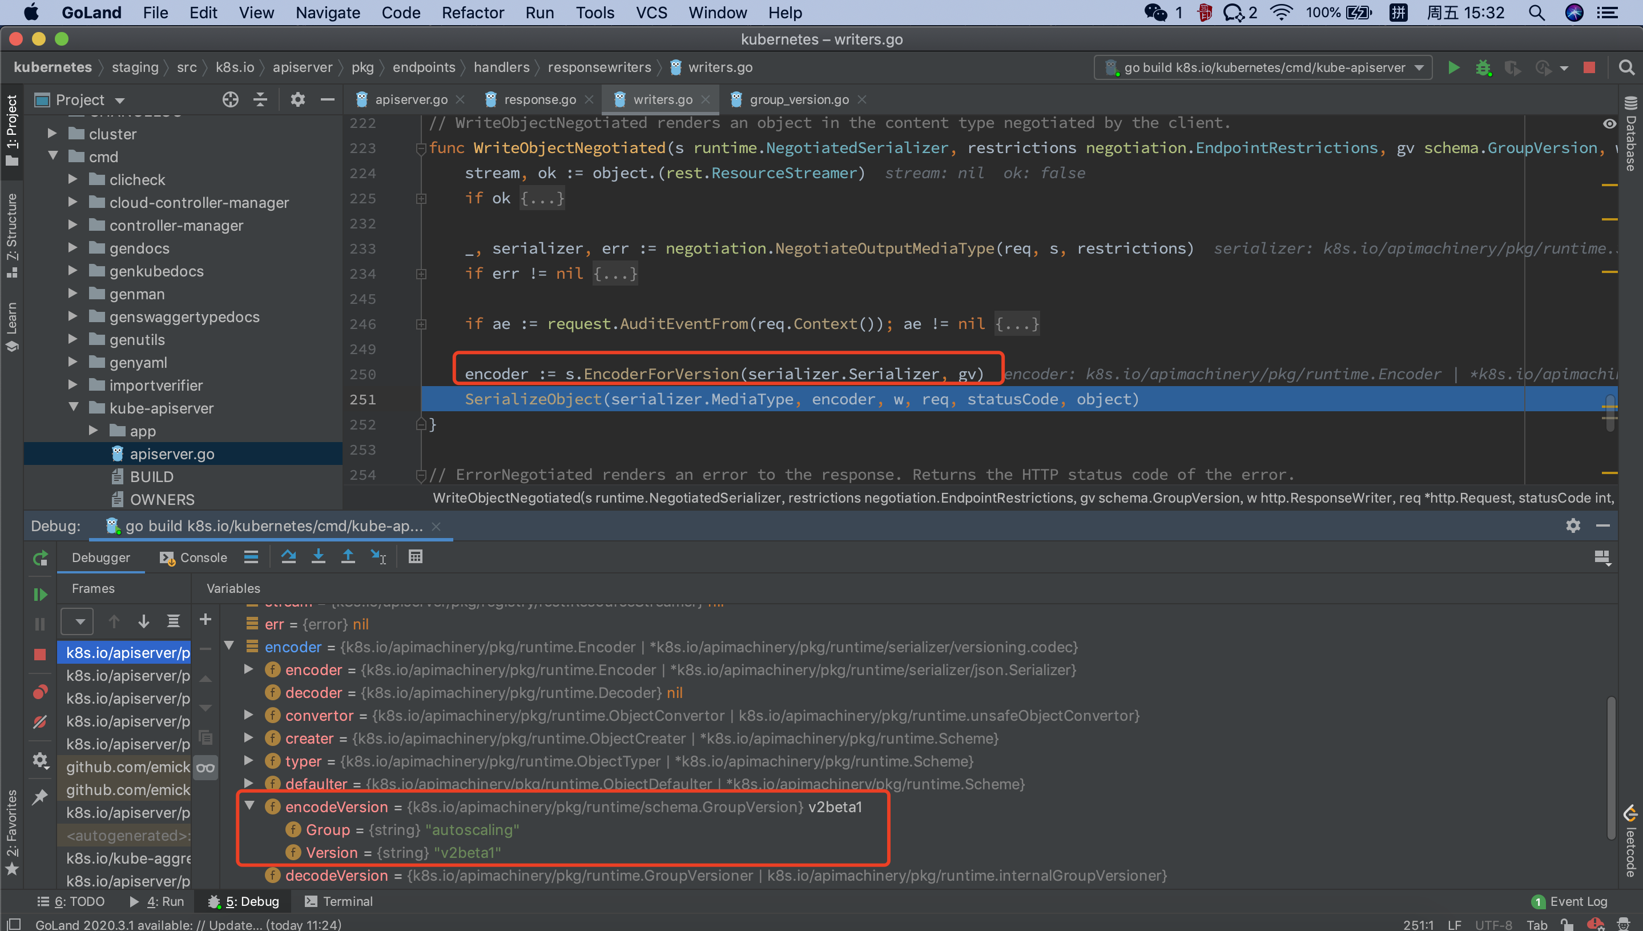Click the Resume Program icon
This screenshot has width=1643, height=931.
pos(39,595)
